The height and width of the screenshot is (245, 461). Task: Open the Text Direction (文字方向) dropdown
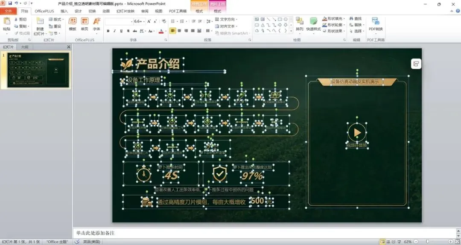tap(226, 19)
